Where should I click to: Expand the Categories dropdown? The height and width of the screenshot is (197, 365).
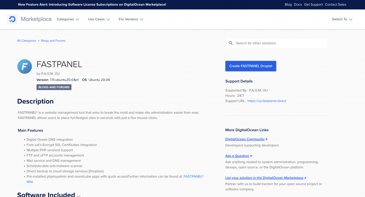point(68,19)
